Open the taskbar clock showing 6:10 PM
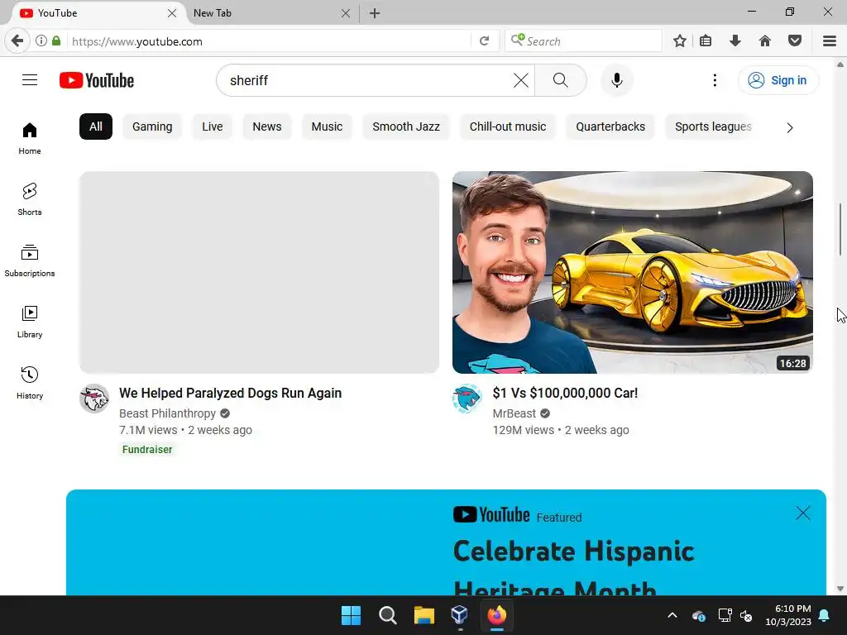847x635 pixels. (788, 615)
